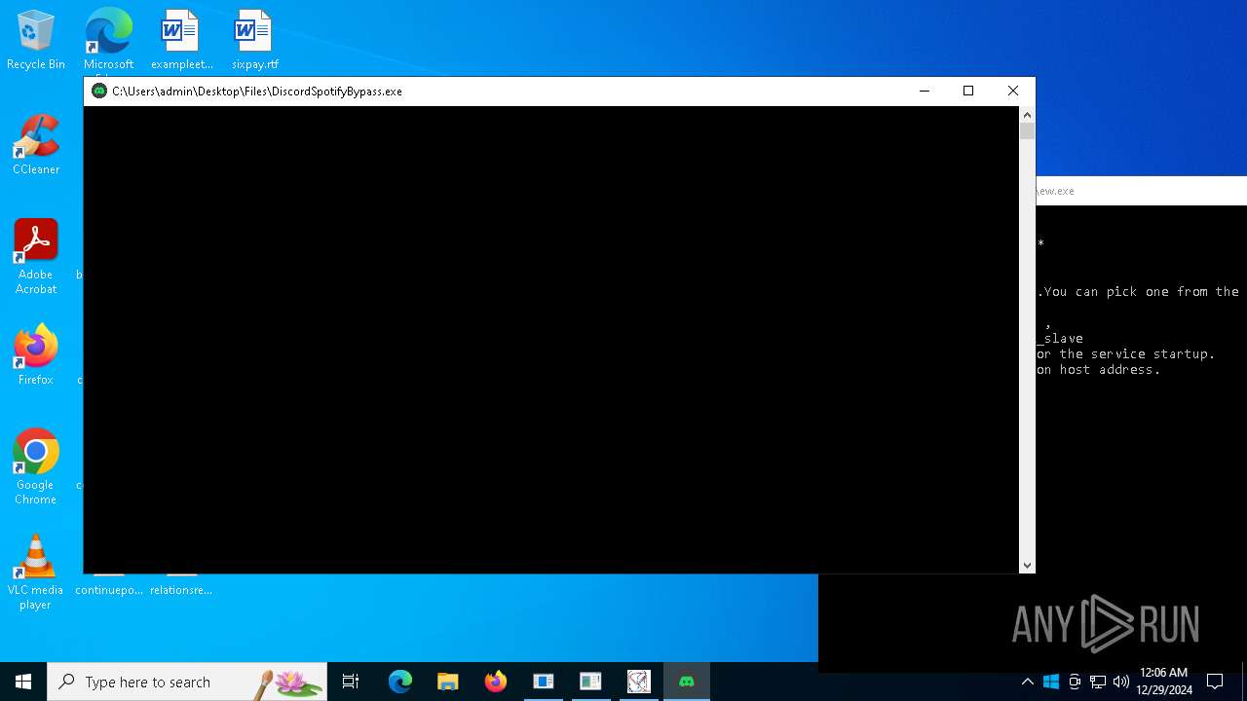Screen dimensions: 1247x701
Task: Click the console scrollbar up arrow
Action: [x=1027, y=114]
